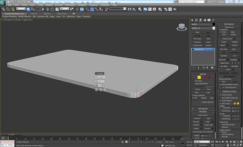Open the Tools menu
The height and width of the screenshot is (147, 243).
[x=16, y=5]
